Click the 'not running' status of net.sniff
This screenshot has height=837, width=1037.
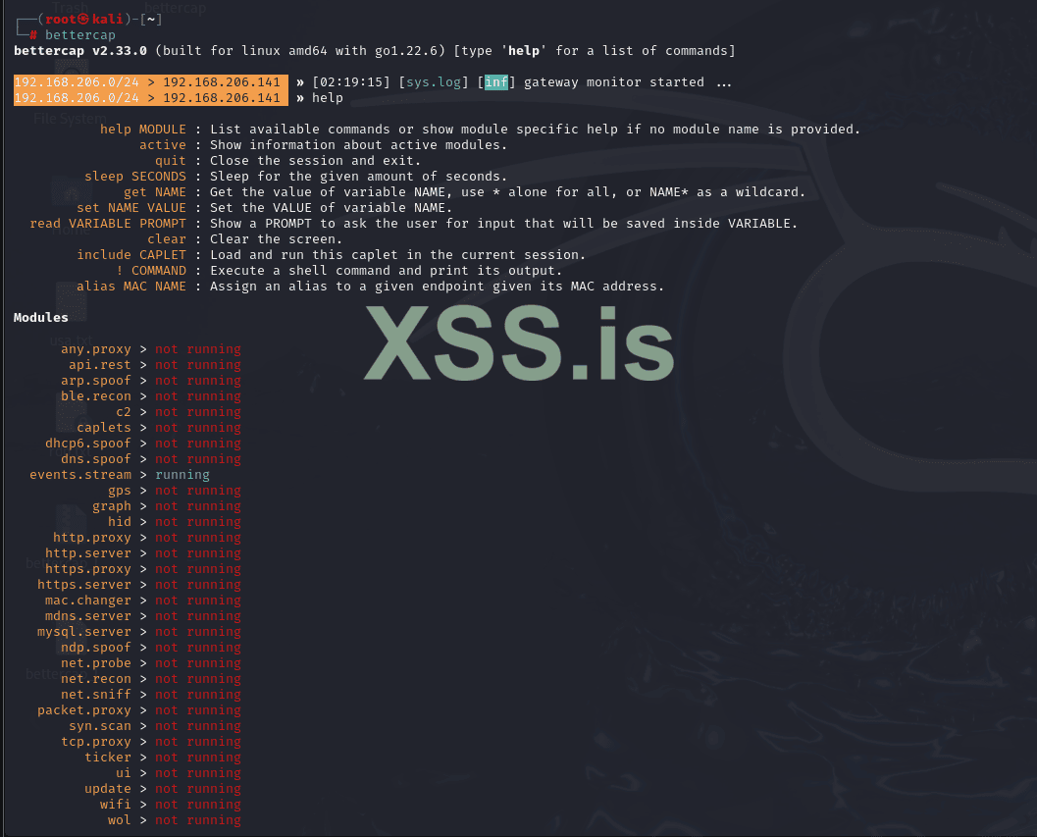pyautogui.click(x=198, y=695)
